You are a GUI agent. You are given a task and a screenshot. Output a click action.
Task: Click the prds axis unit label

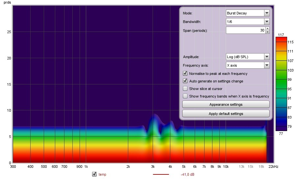point(7,3)
